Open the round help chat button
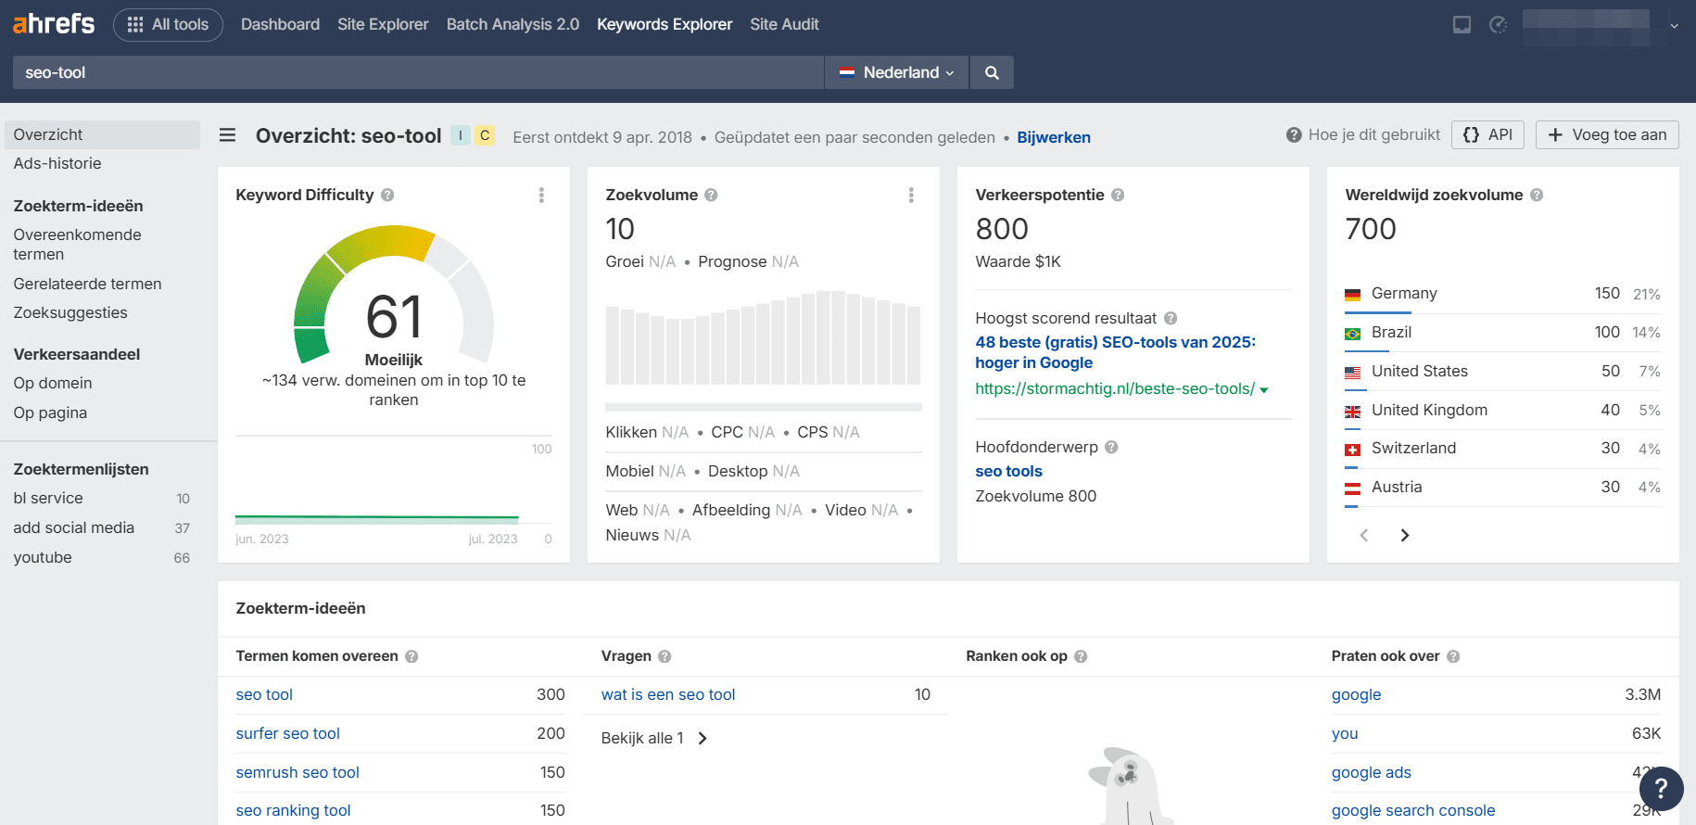Viewport: 1696px width, 825px height. click(x=1661, y=789)
